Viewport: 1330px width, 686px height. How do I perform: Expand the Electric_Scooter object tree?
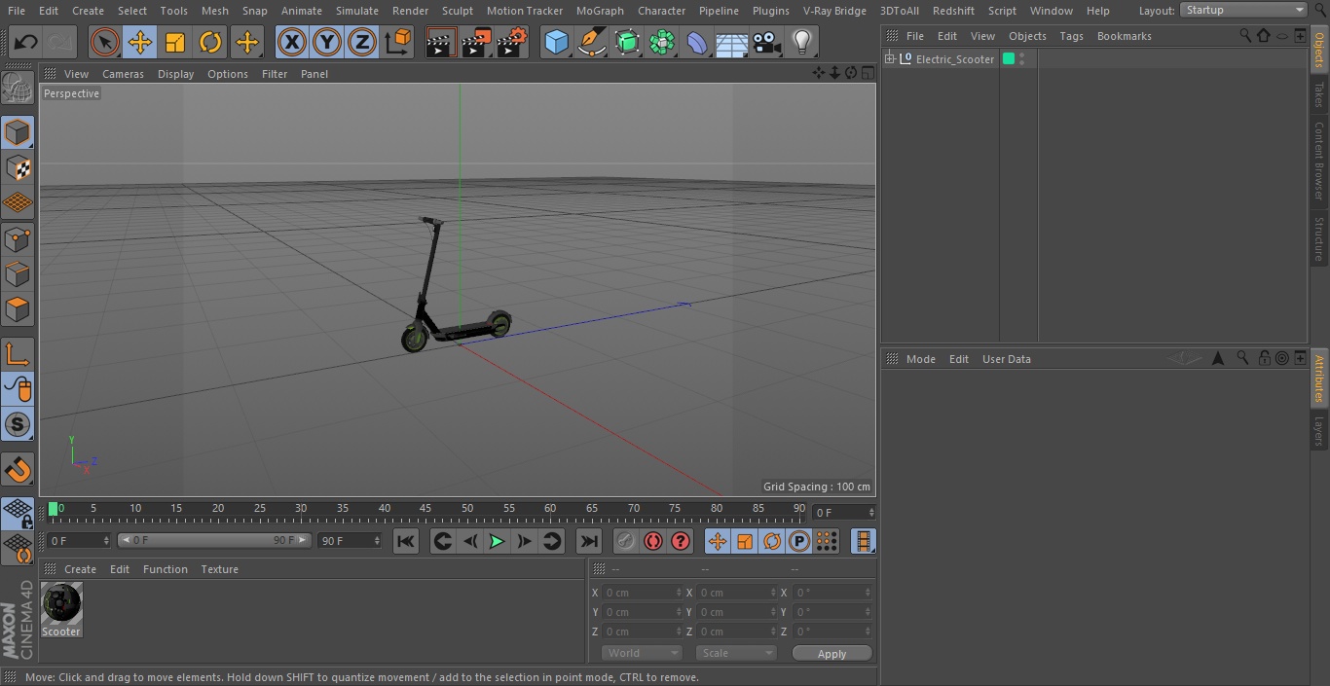point(889,59)
